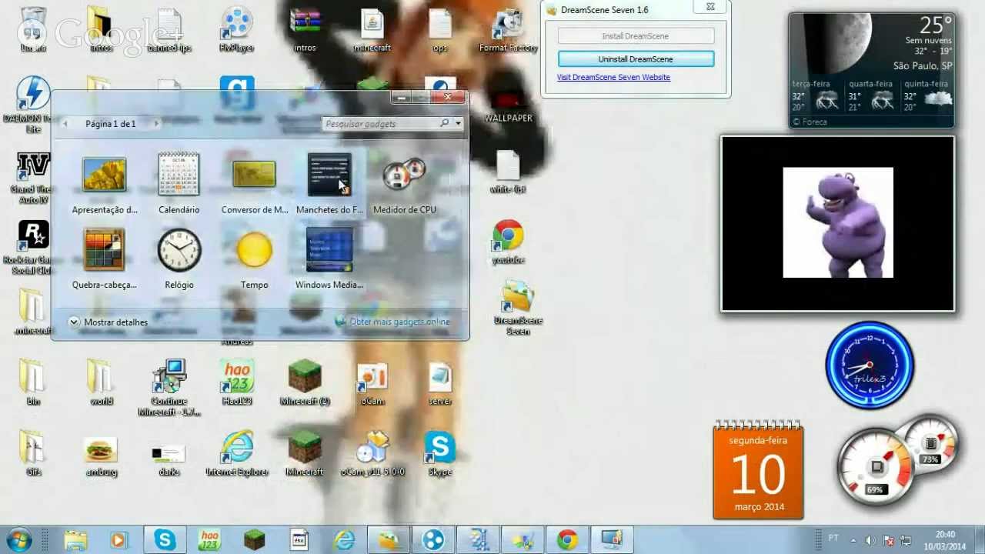Go to the previous gadget gallery page
Screen dimensions: 985x554
click(x=65, y=123)
